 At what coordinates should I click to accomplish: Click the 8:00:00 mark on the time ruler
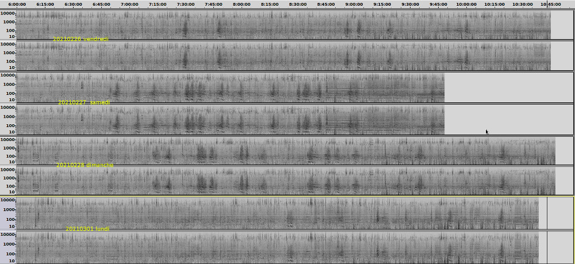pos(241,4)
